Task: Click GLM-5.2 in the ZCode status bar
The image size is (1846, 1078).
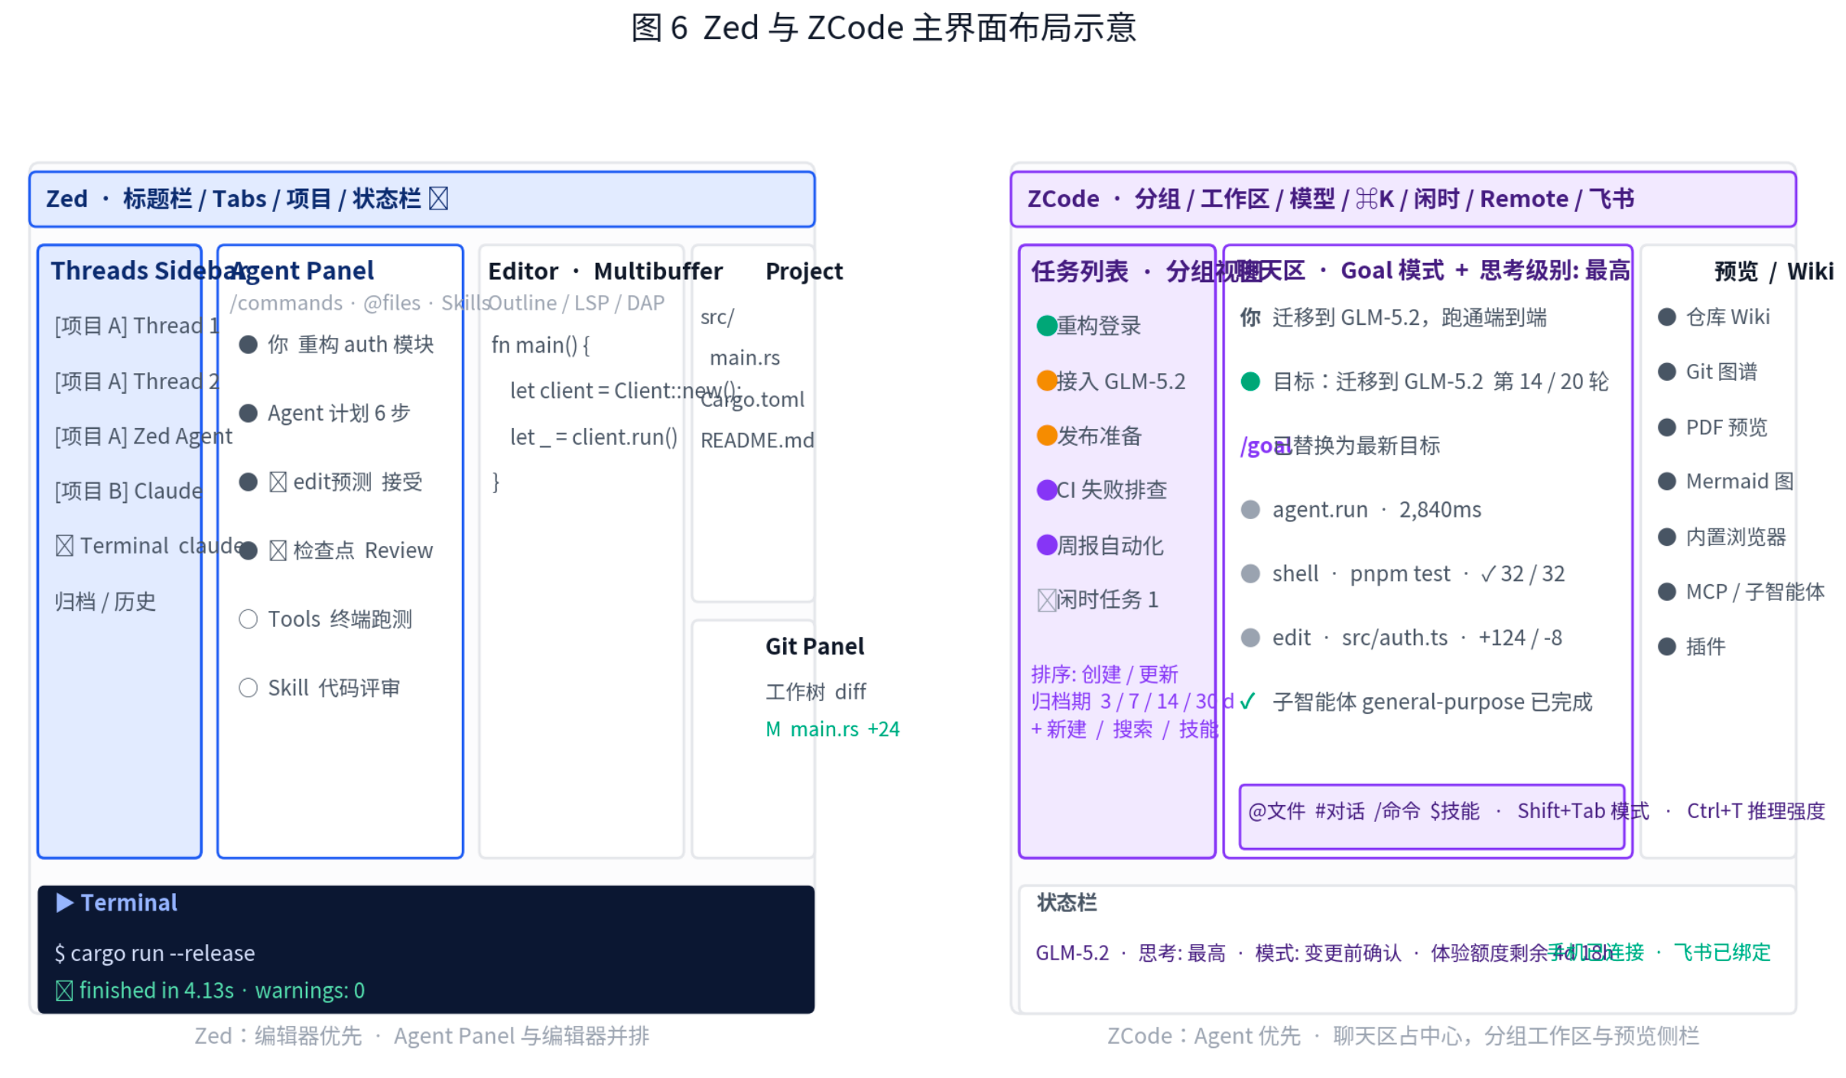Action: 1072,953
